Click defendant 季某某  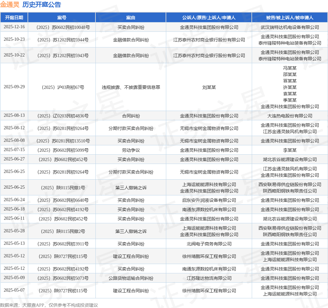coord(290,100)
